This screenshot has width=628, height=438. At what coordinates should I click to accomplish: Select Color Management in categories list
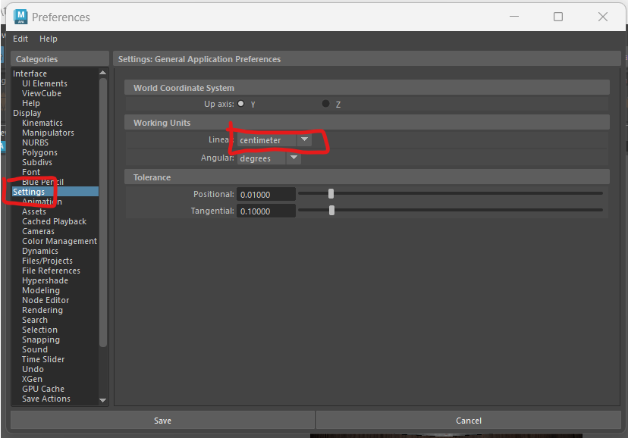tap(59, 241)
